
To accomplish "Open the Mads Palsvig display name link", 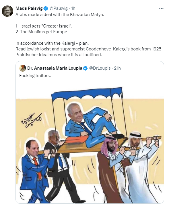I will (x=29, y=8).
